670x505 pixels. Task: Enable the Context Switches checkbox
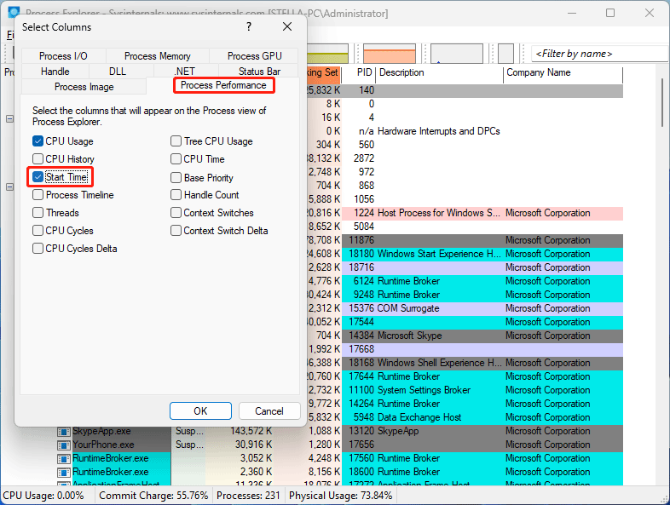click(x=176, y=213)
